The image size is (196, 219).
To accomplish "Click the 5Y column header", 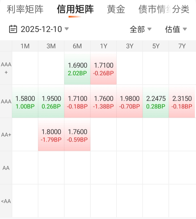I will [156, 46].
